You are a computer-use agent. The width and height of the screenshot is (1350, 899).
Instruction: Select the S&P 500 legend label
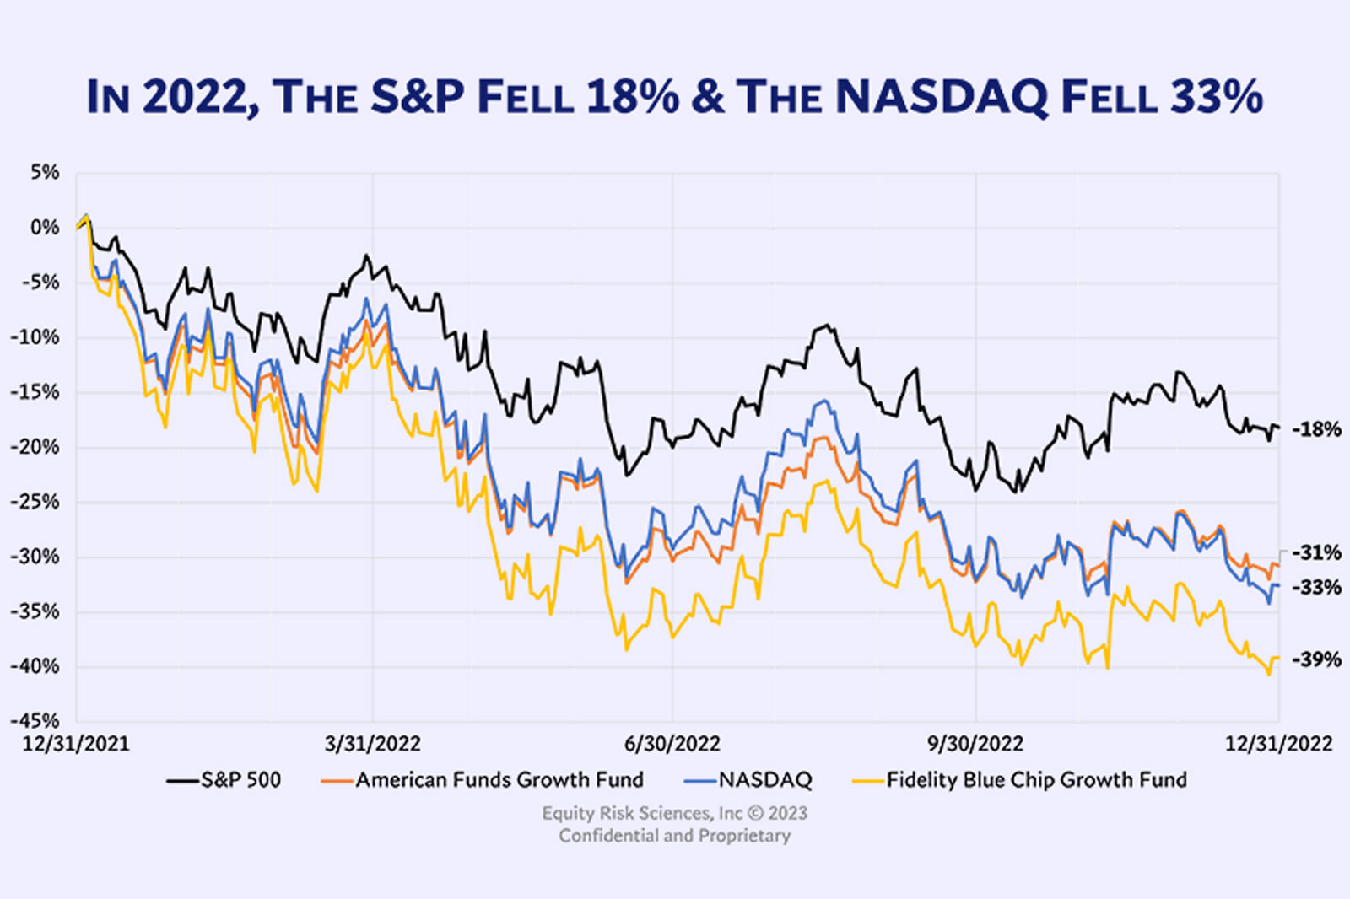click(x=240, y=780)
